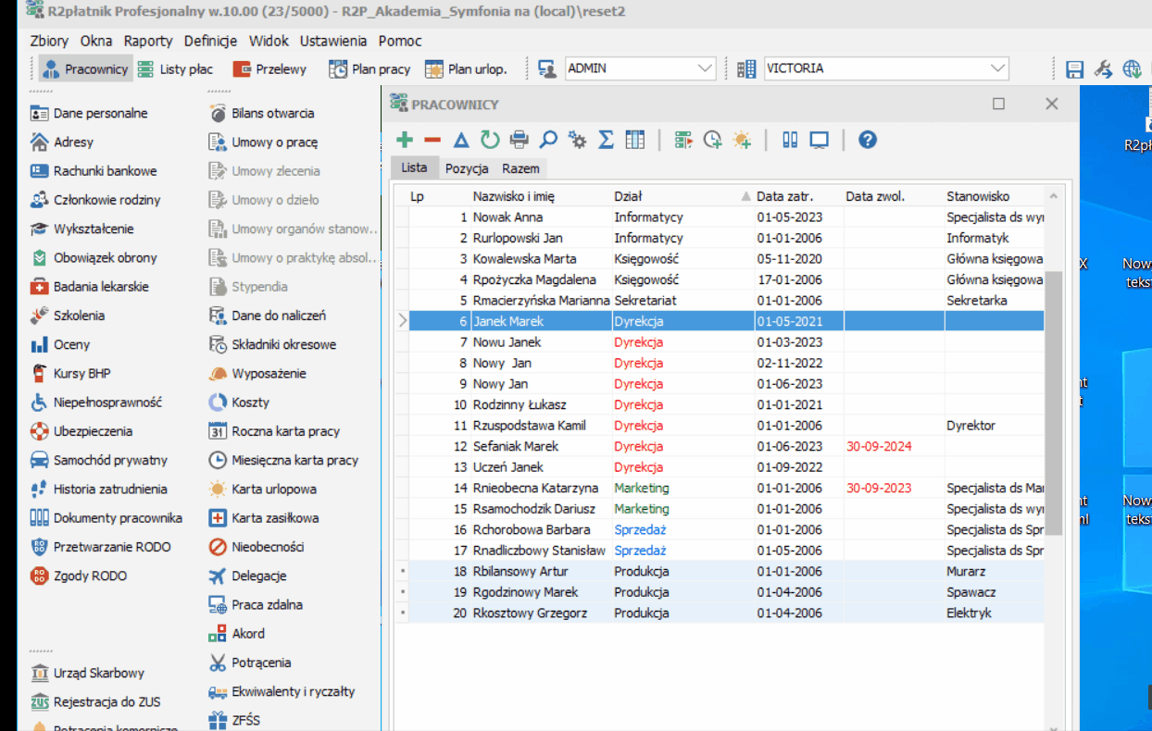Open search with the magnifier icon
The image size is (1152, 731).
[x=548, y=140]
